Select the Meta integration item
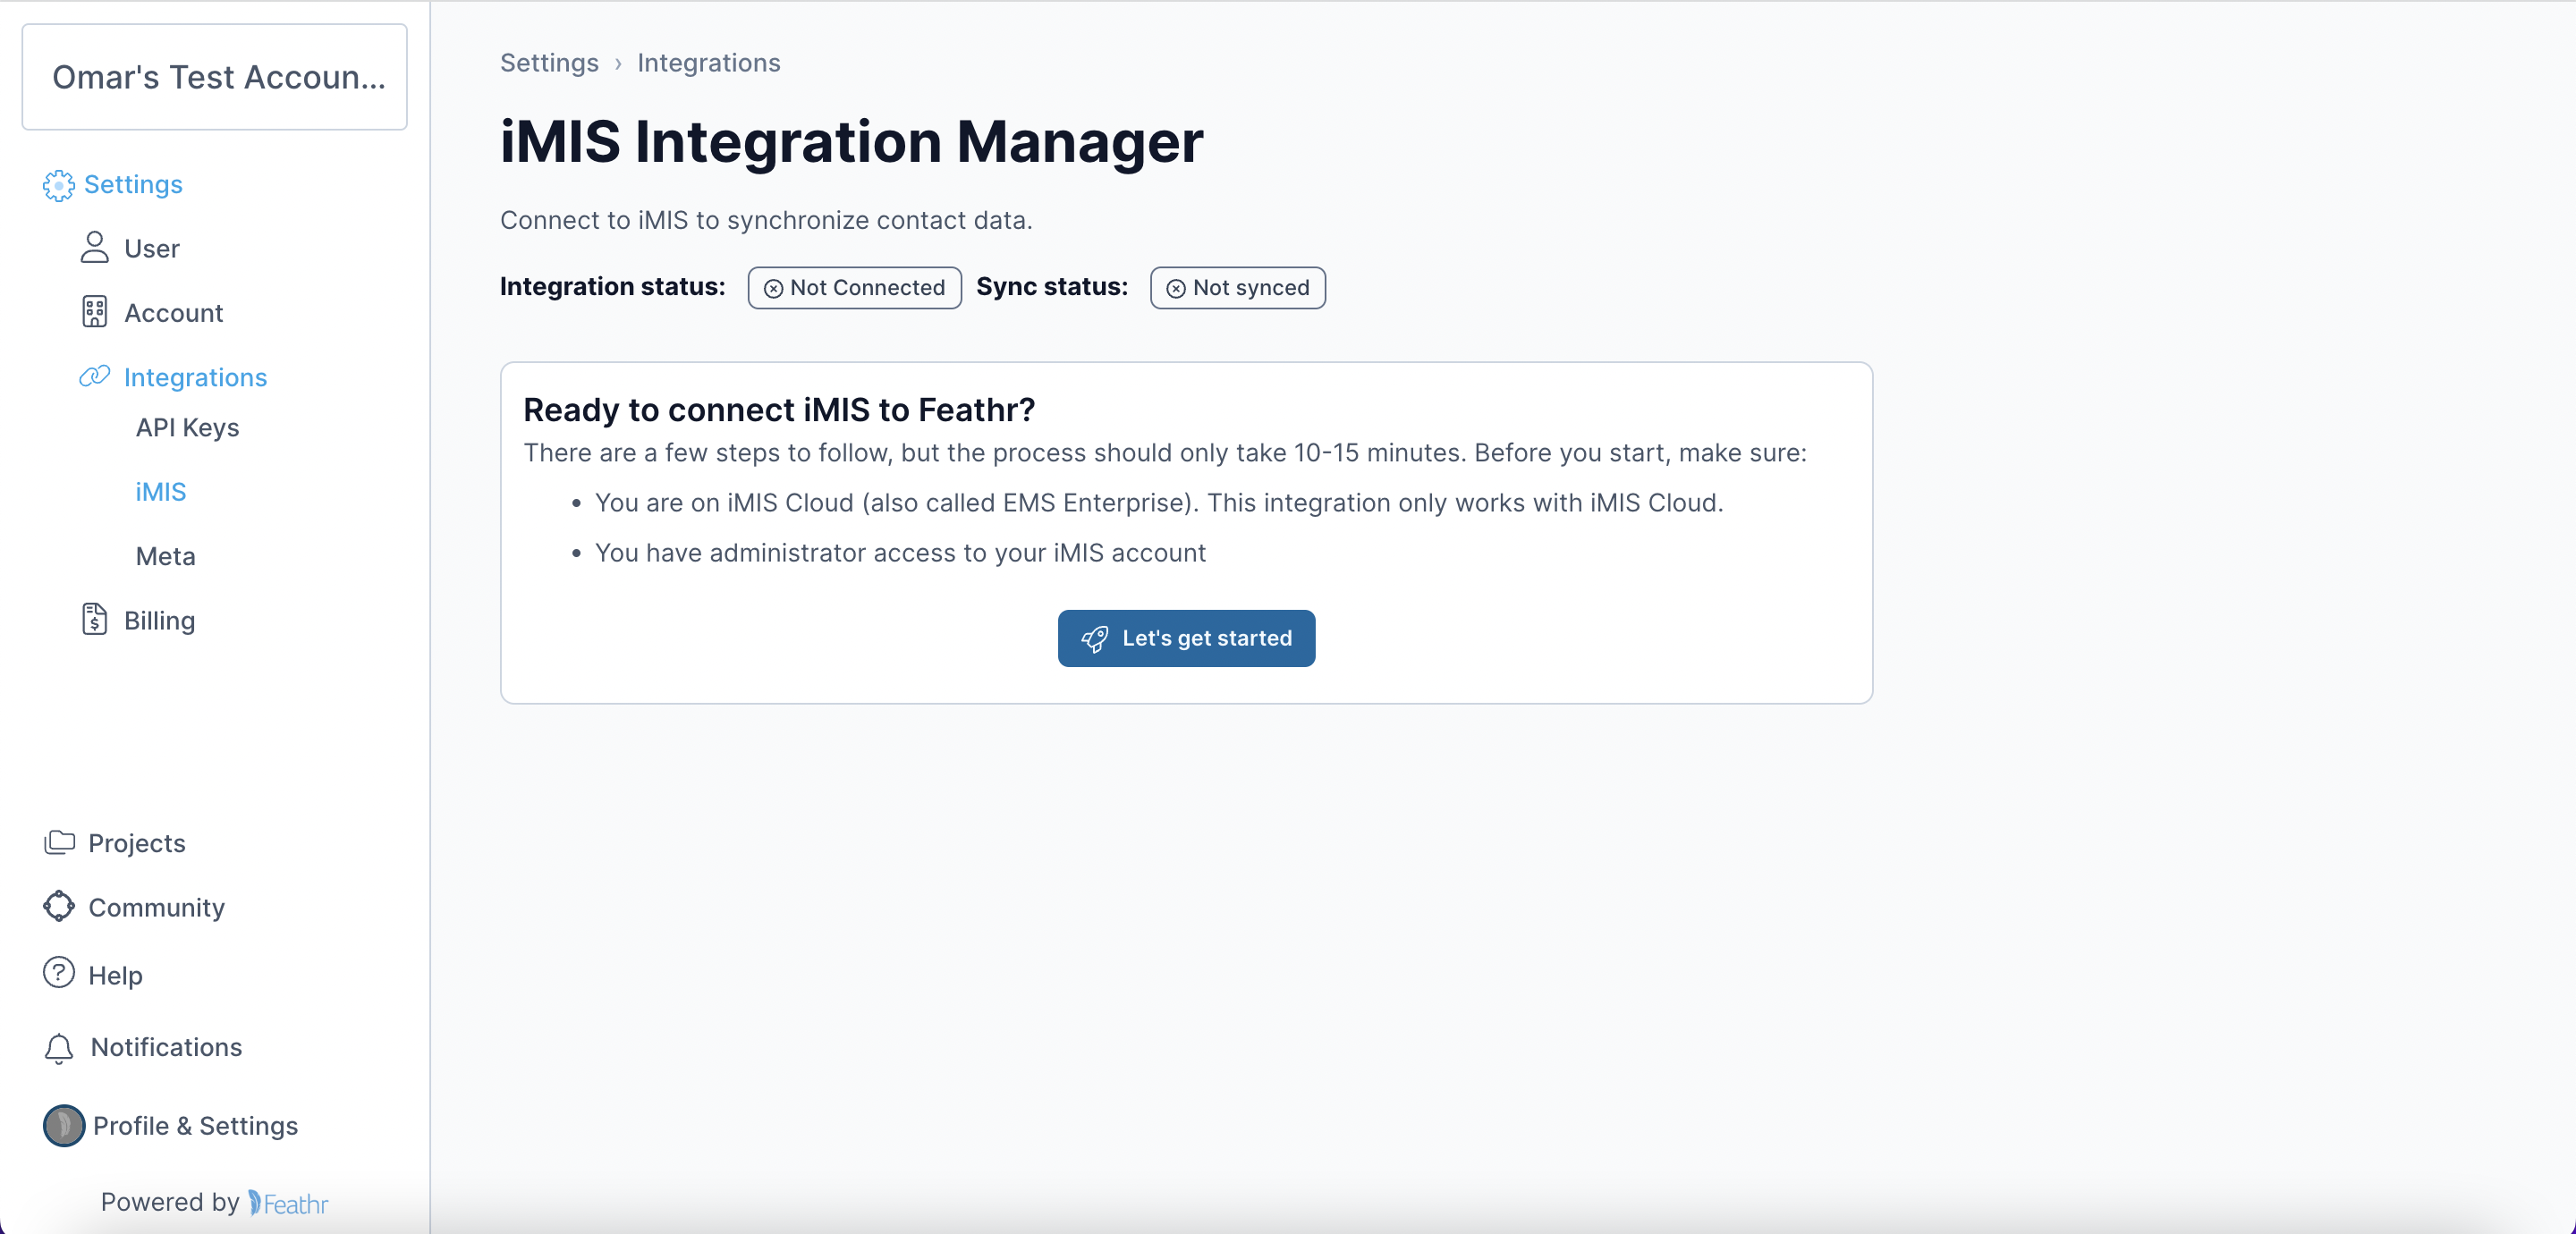The height and width of the screenshot is (1234, 2576). tap(165, 556)
